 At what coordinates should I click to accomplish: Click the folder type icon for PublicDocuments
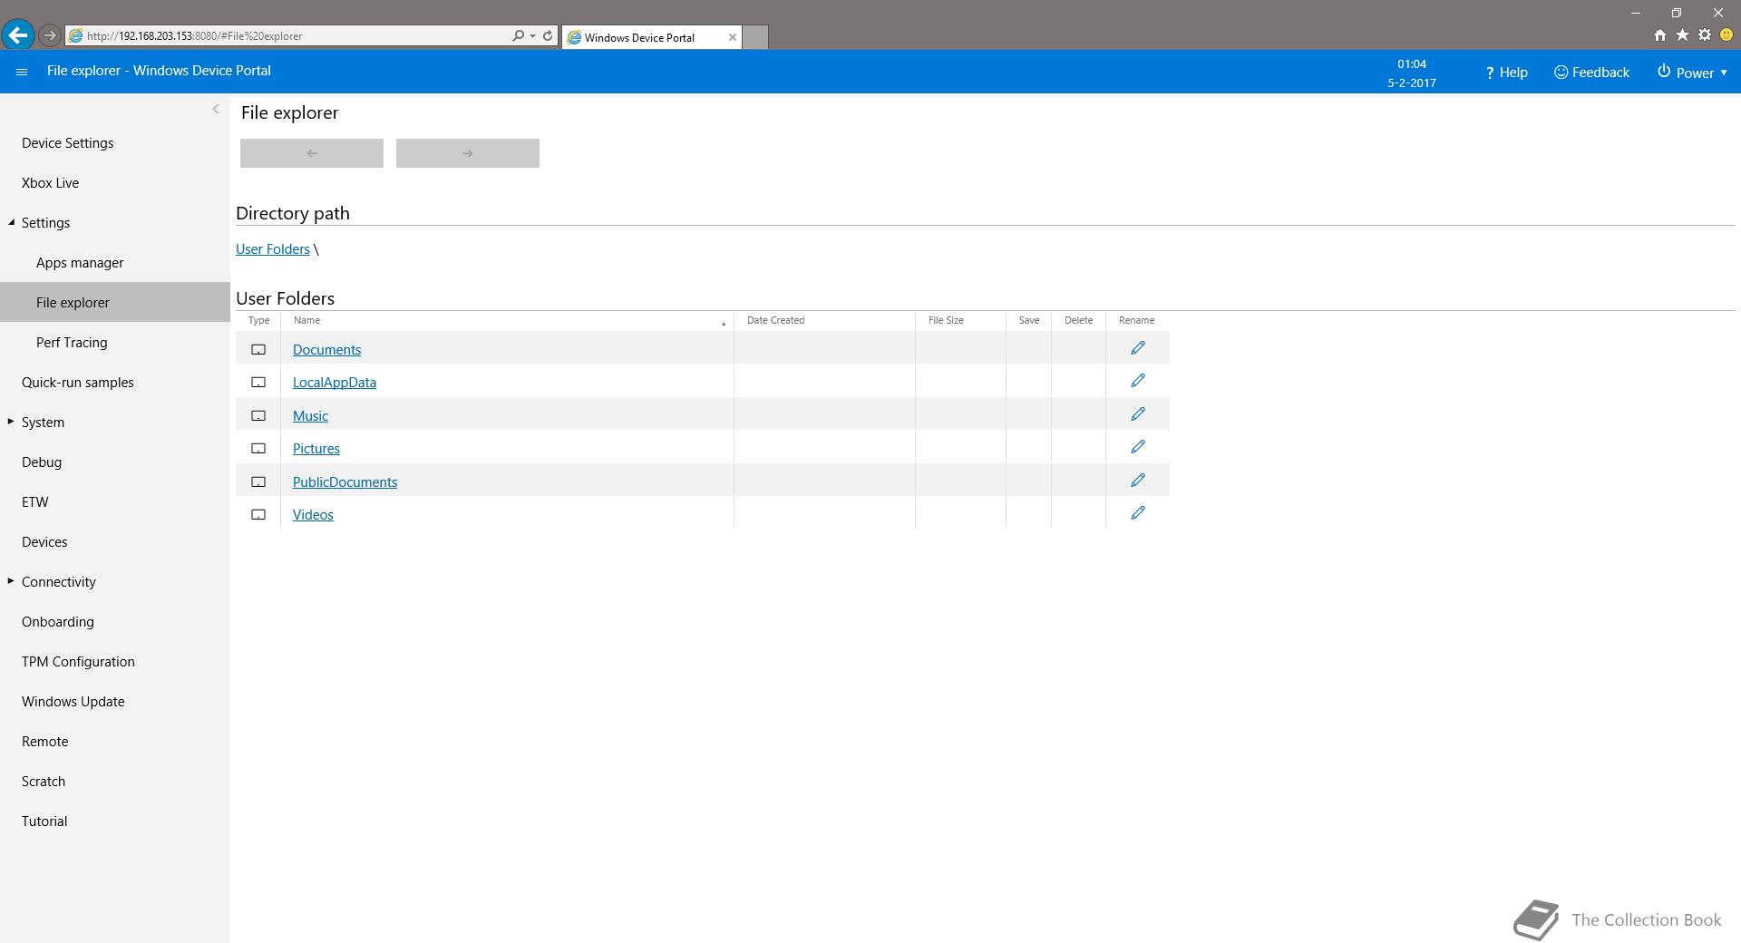coord(258,481)
